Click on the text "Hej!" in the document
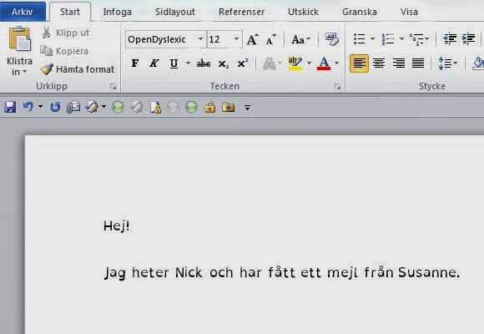Screen dimensions: 484x334 tap(116, 225)
